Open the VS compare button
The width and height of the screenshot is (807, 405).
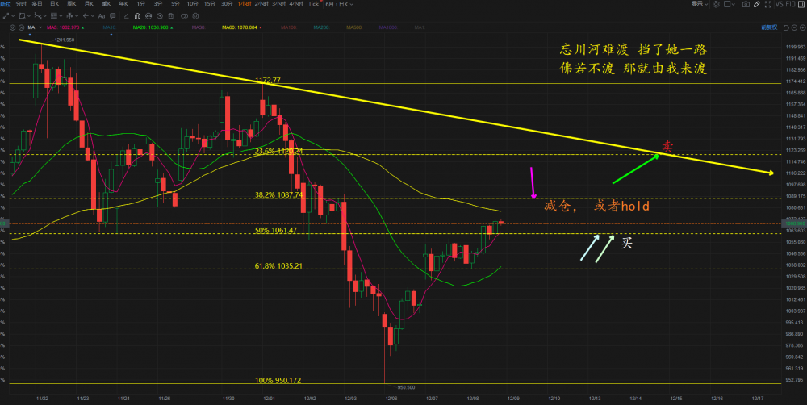pos(779,4)
